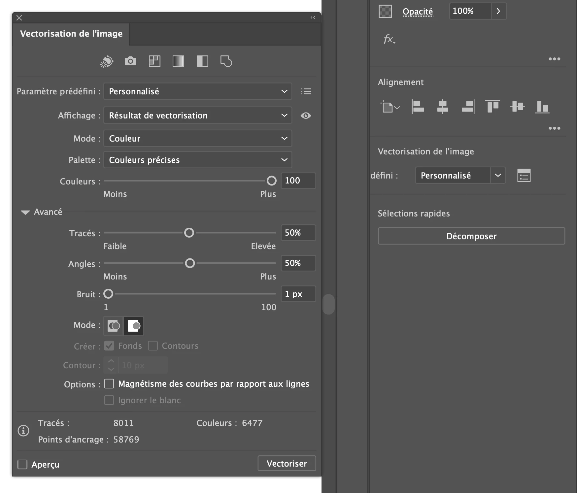Screen dimensions: 577x493
Task: Open more options below the fx section
Action: click(x=555, y=59)
